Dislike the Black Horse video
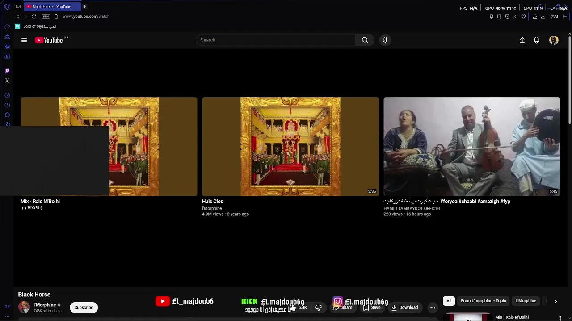Screen dimensions: 572x321 (x=319, y=308)
